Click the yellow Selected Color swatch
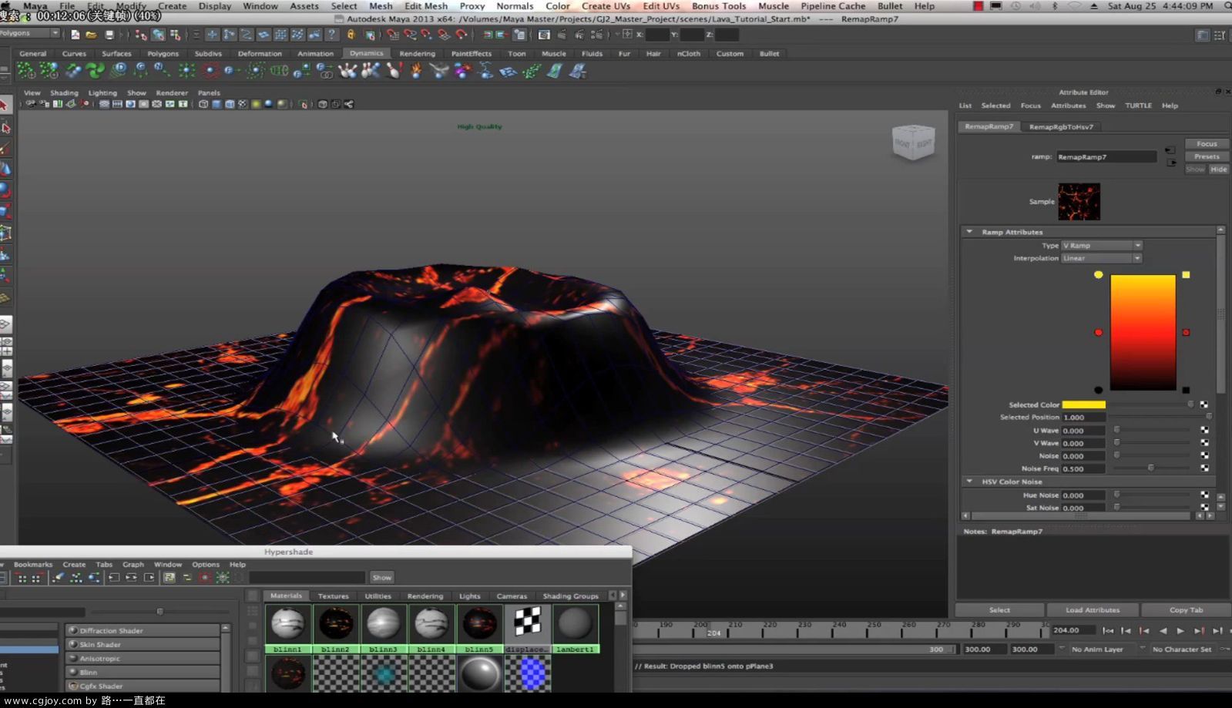 pyautogui.click(x=1083, y=404)
